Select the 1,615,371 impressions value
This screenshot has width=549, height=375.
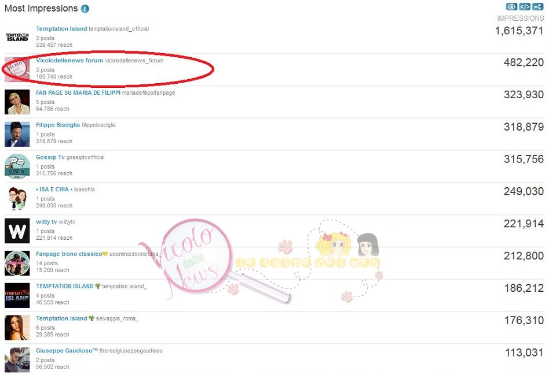coord(519,31)
